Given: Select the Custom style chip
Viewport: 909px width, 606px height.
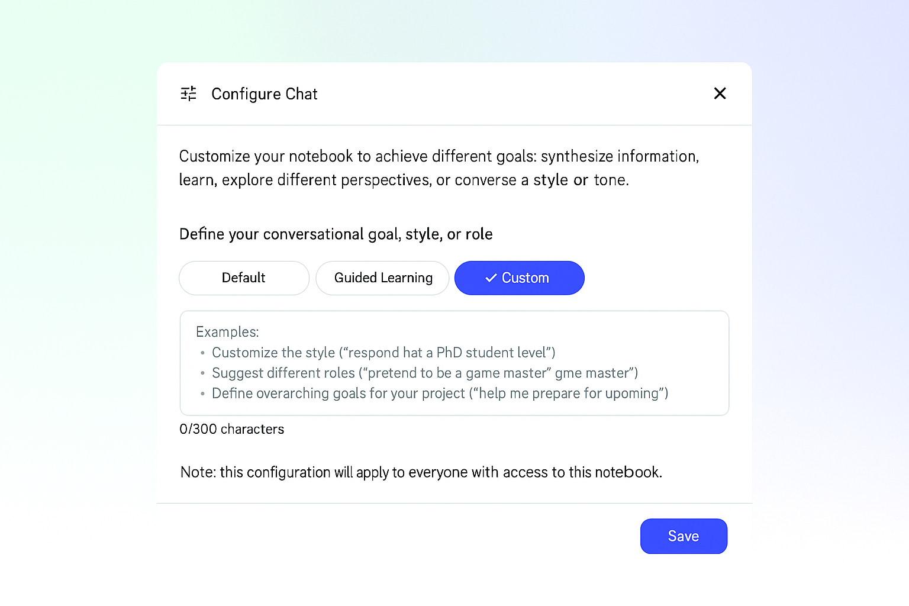Looking at the screenshot, I should tap(524, 278).
